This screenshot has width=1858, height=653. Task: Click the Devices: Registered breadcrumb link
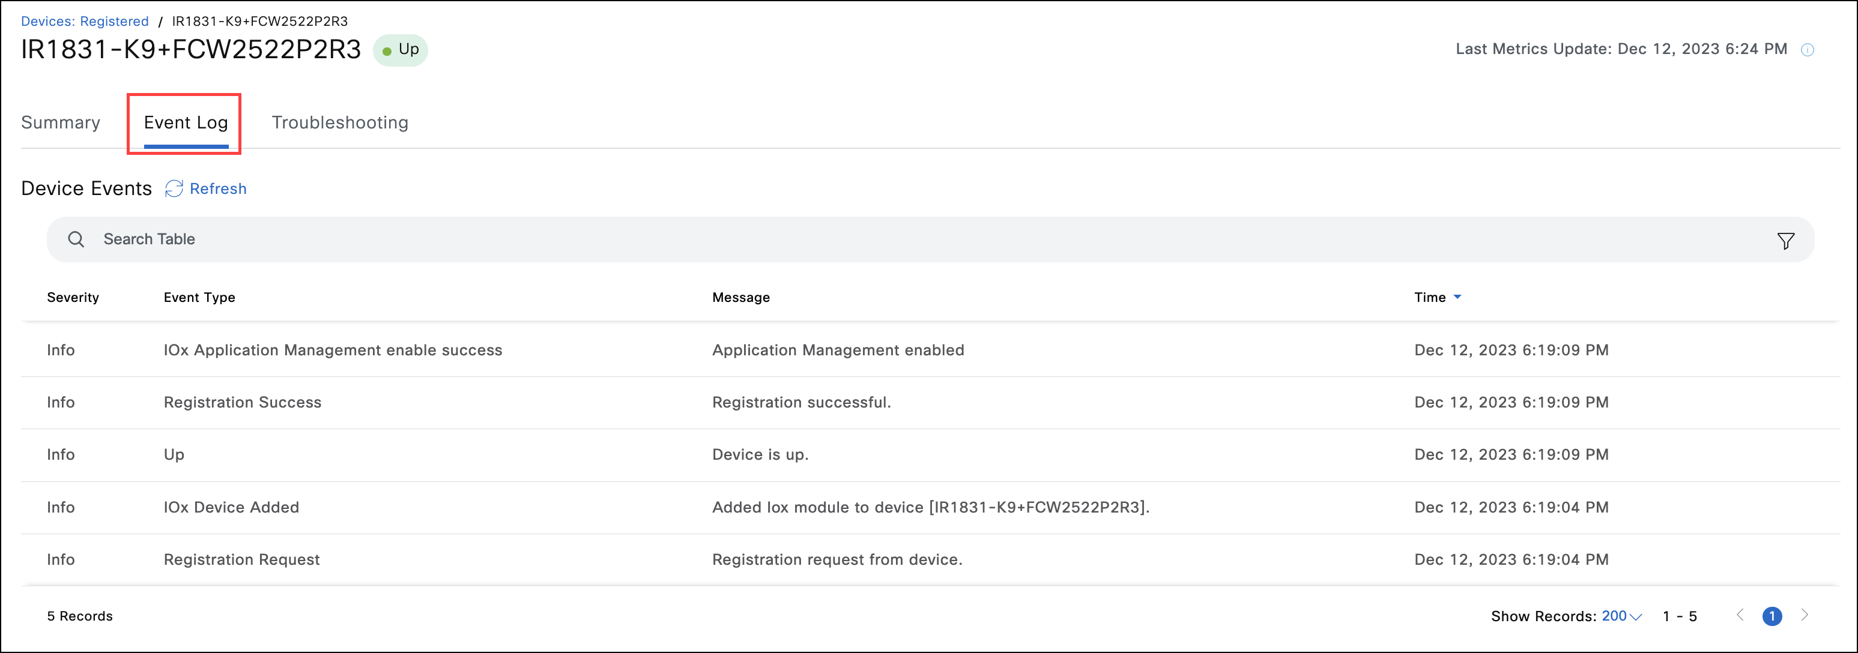[x=85, y=21]
